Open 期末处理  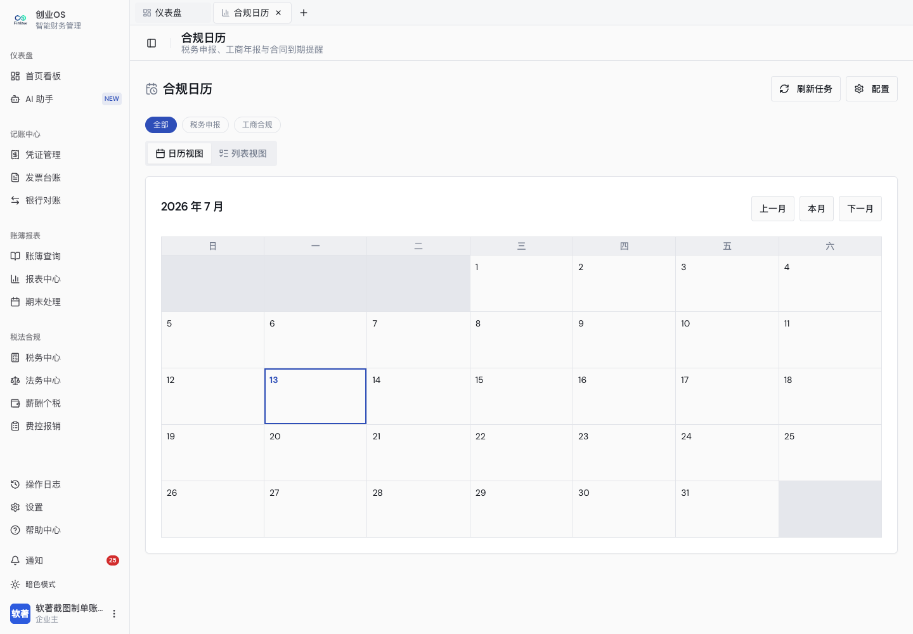tap(65, 302)
